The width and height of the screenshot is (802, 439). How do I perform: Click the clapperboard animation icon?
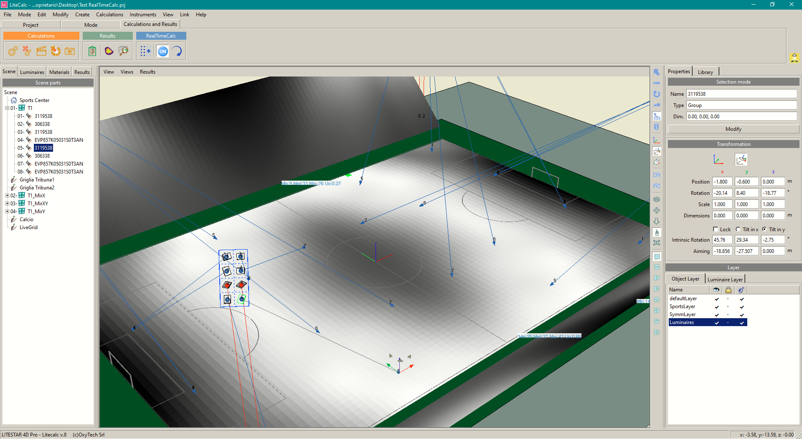click(41, 51)
